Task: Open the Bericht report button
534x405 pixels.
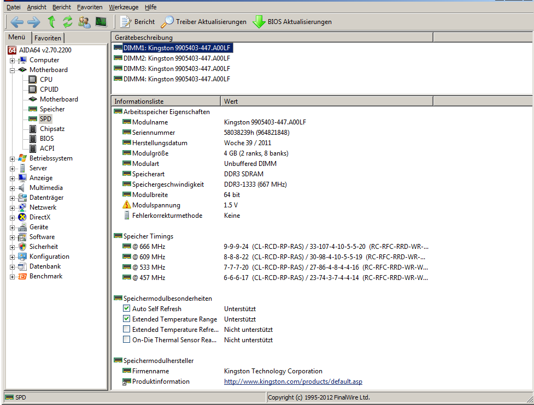Action: tap(137, 22)
